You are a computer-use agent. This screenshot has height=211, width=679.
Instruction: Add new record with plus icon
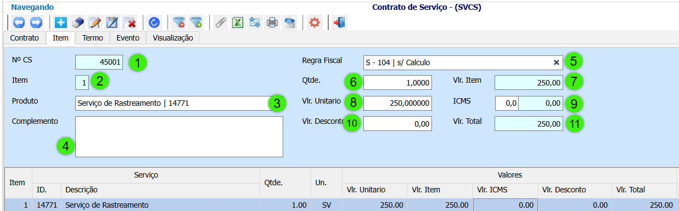(x=61, y=22)
